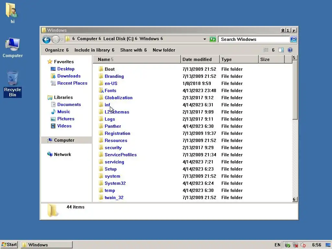Refresh the folder with the green arrows icon

point(213,39)
